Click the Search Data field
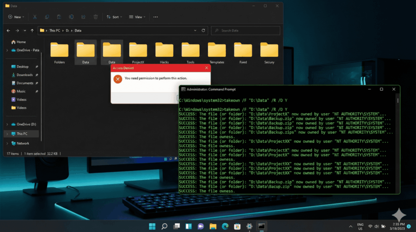 pyautogui.click(x=245, y=31)
